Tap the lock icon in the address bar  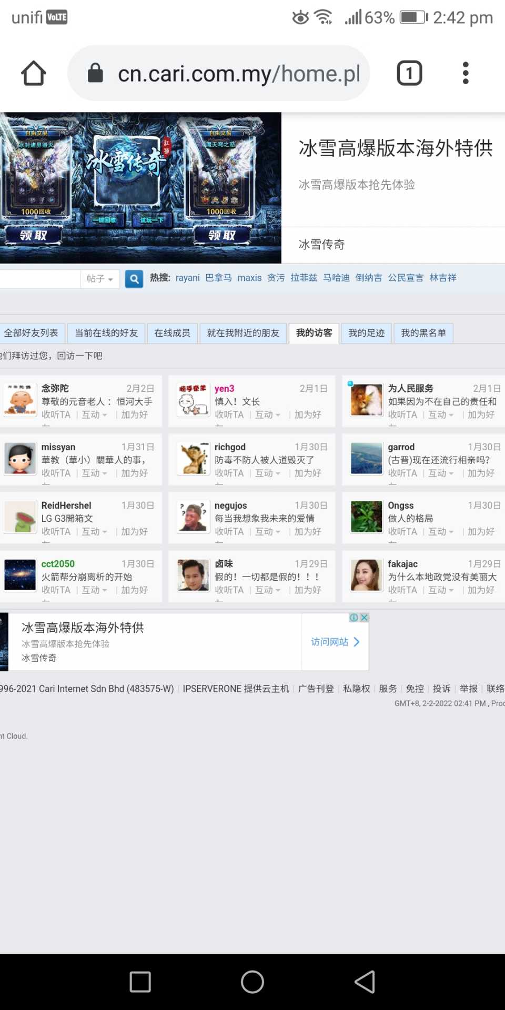pyautogui.click(x=95, y=73)
